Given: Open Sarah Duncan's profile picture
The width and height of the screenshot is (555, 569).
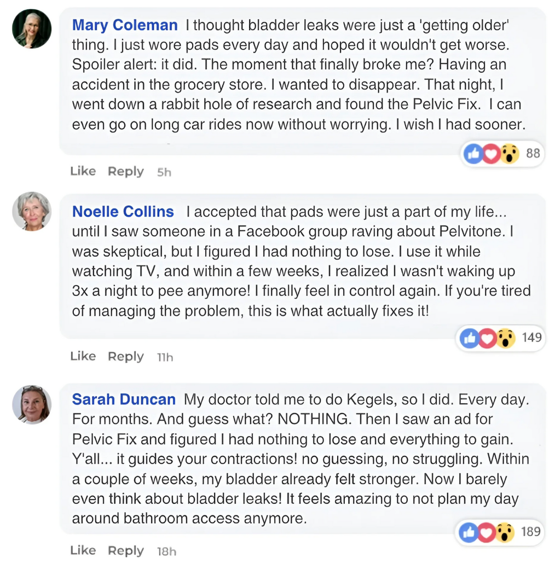Looking at the screenshot, I should [x=32, y=405].
